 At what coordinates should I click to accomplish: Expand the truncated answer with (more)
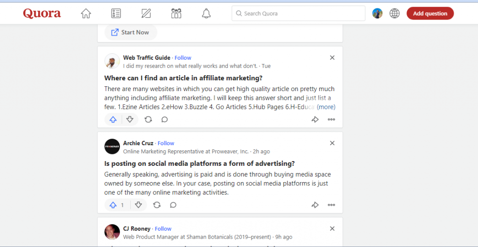(326, 107)
